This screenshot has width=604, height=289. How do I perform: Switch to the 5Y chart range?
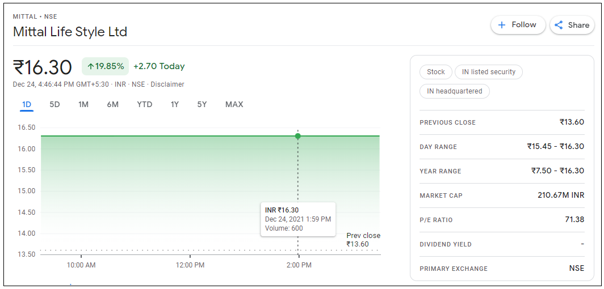pos(202,104)
